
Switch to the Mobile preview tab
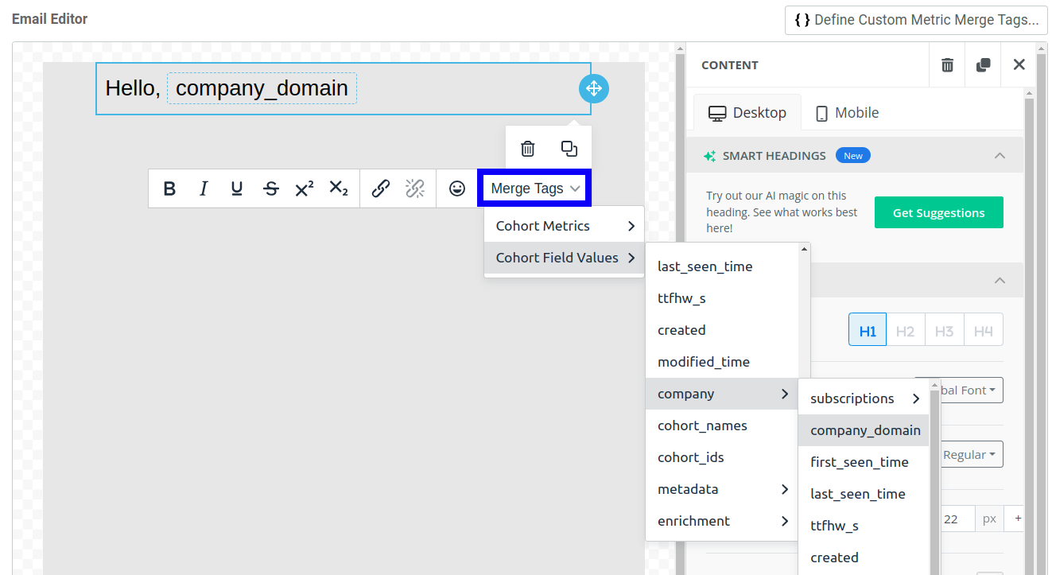[x=846, y=112]
